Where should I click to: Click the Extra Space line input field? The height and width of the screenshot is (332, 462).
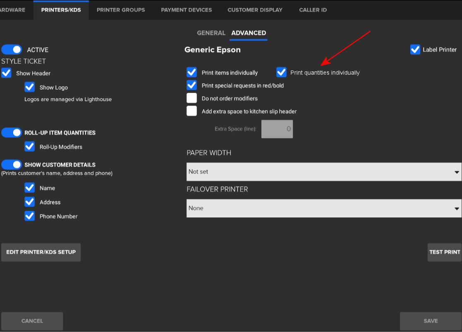(x=277, y=129)
